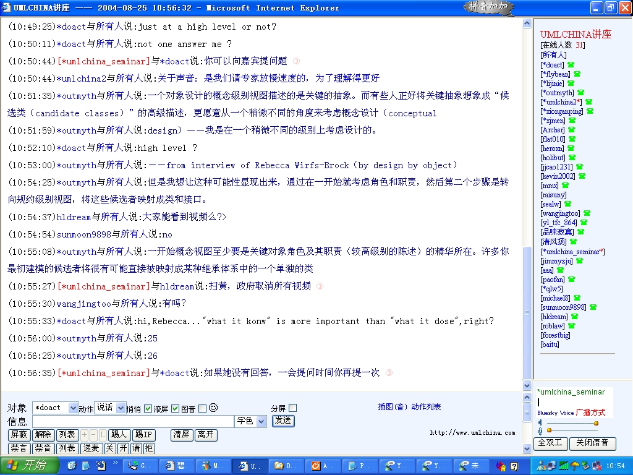Click the green signal bars tray icon
This screenshot has width=633, height=475.
point(564,466)
